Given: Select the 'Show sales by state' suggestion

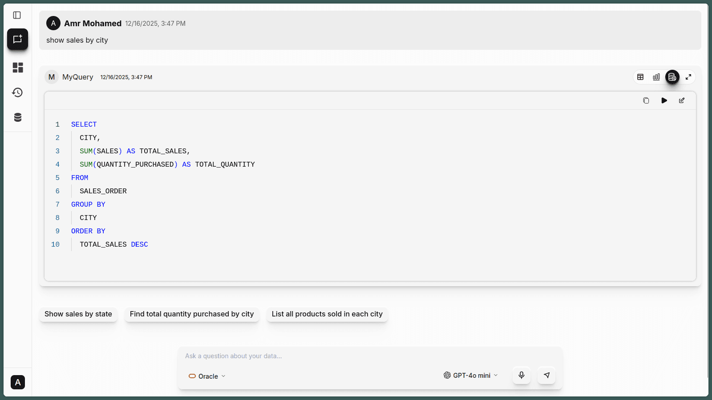Looking at the screenshot, I should (x=78, y=314).
